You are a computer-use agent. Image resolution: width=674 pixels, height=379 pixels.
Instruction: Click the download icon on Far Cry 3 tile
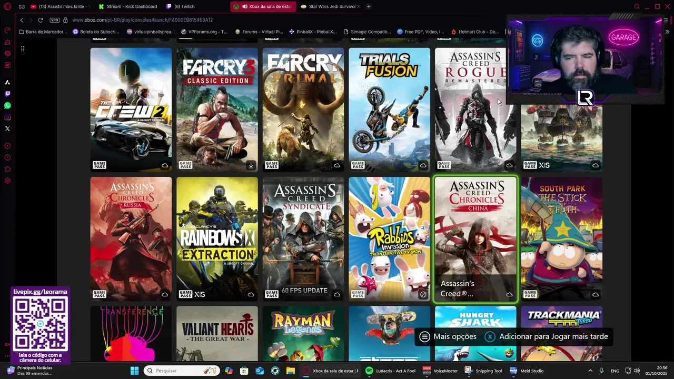(x=251, y=165)
